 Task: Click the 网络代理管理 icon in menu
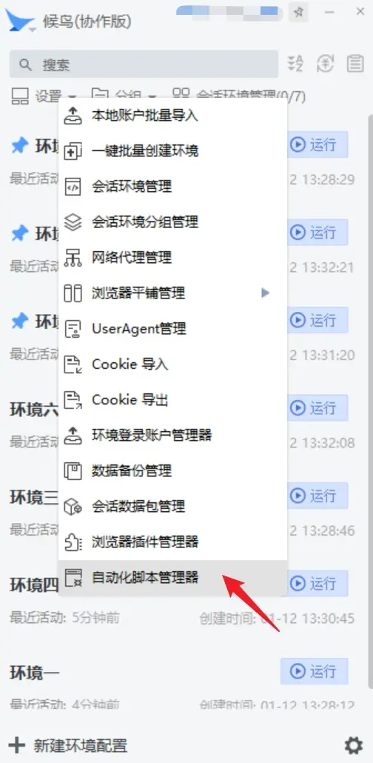[x=73, y=257]
